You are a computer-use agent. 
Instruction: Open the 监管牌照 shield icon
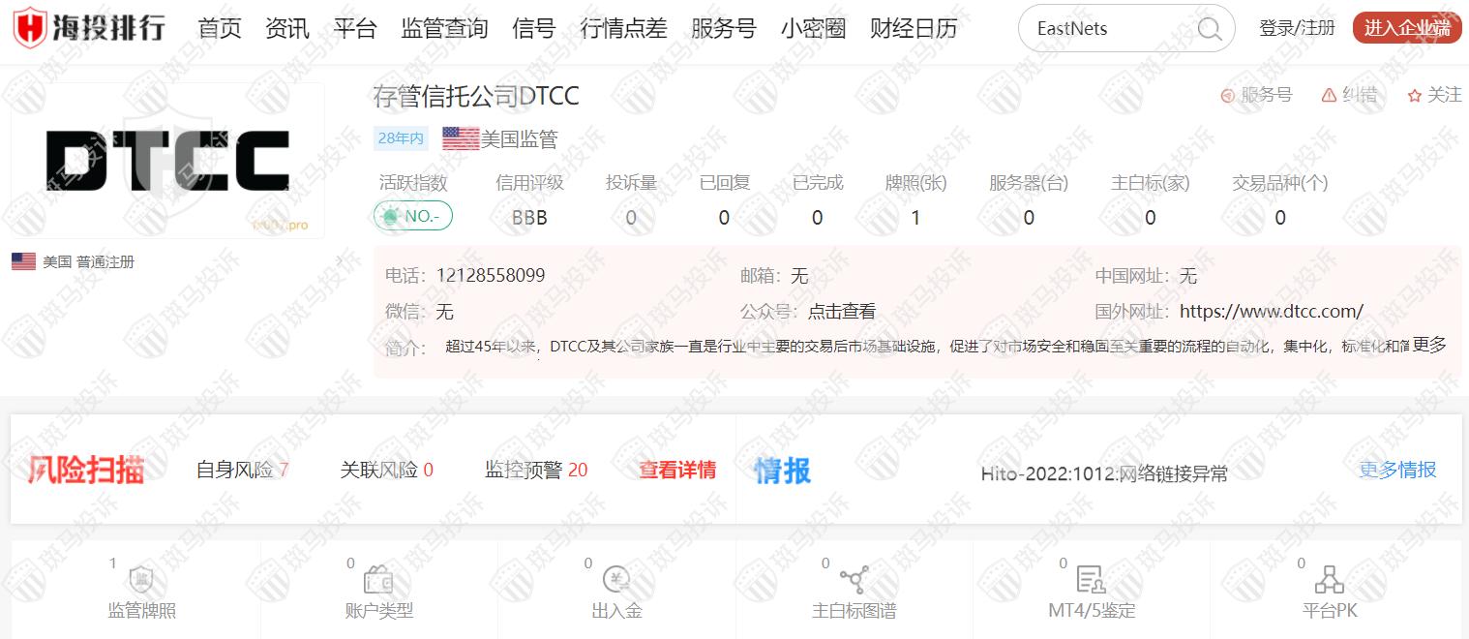click(x=141, y=580)
